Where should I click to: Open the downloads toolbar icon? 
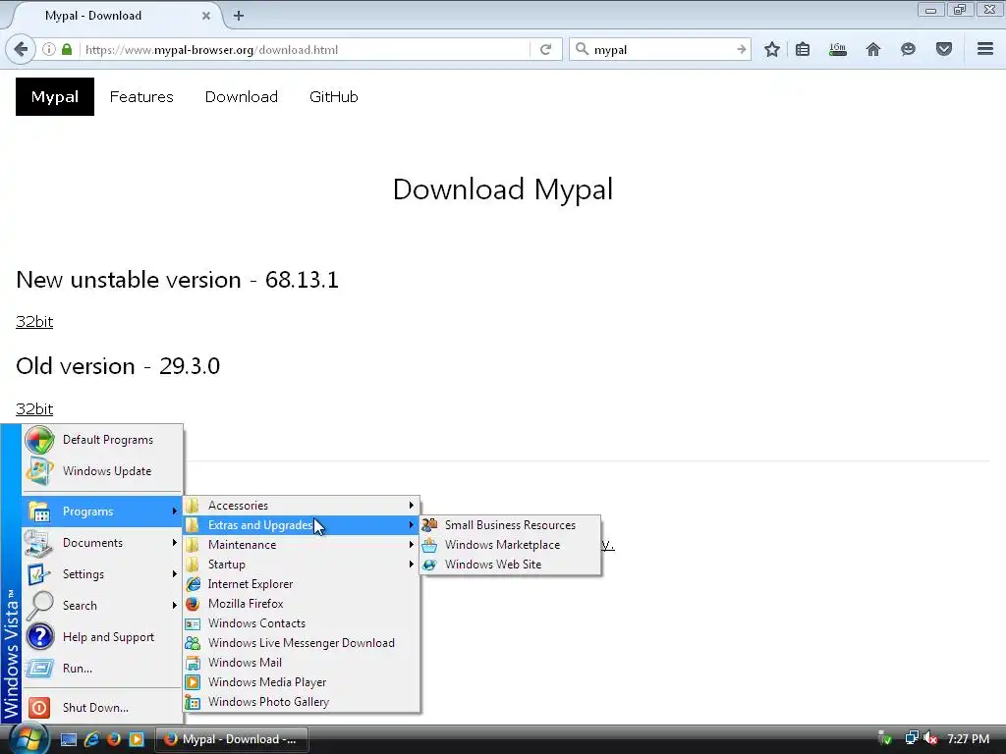click(x=837, y=49)
